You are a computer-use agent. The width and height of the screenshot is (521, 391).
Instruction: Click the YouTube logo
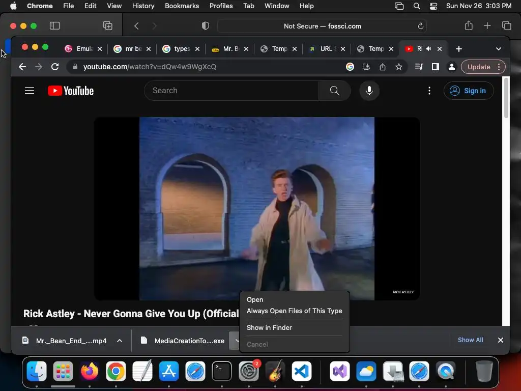(x=70, y=91)
